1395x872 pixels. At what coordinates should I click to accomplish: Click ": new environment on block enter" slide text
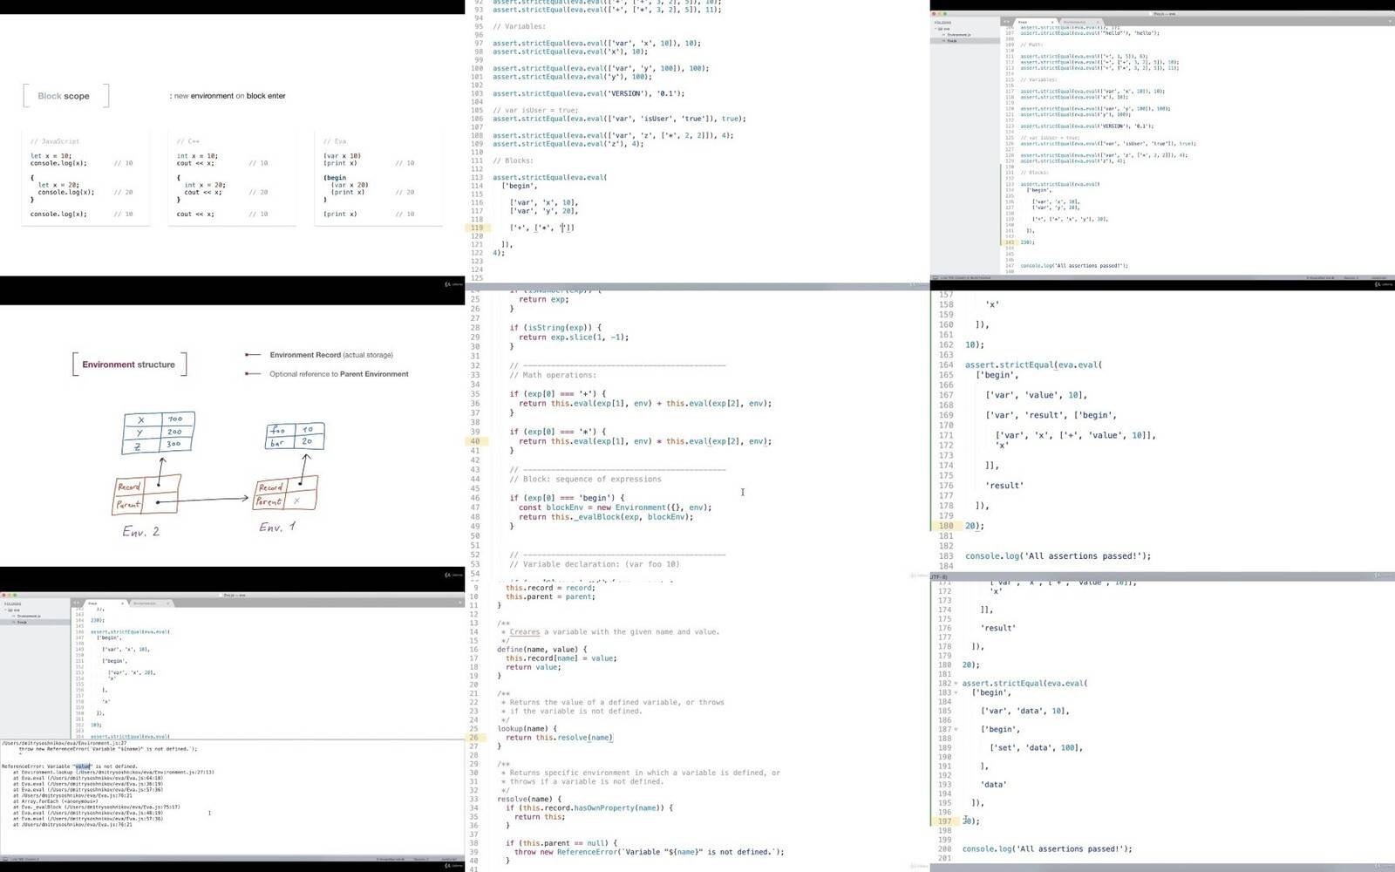(x=228, y=96)
